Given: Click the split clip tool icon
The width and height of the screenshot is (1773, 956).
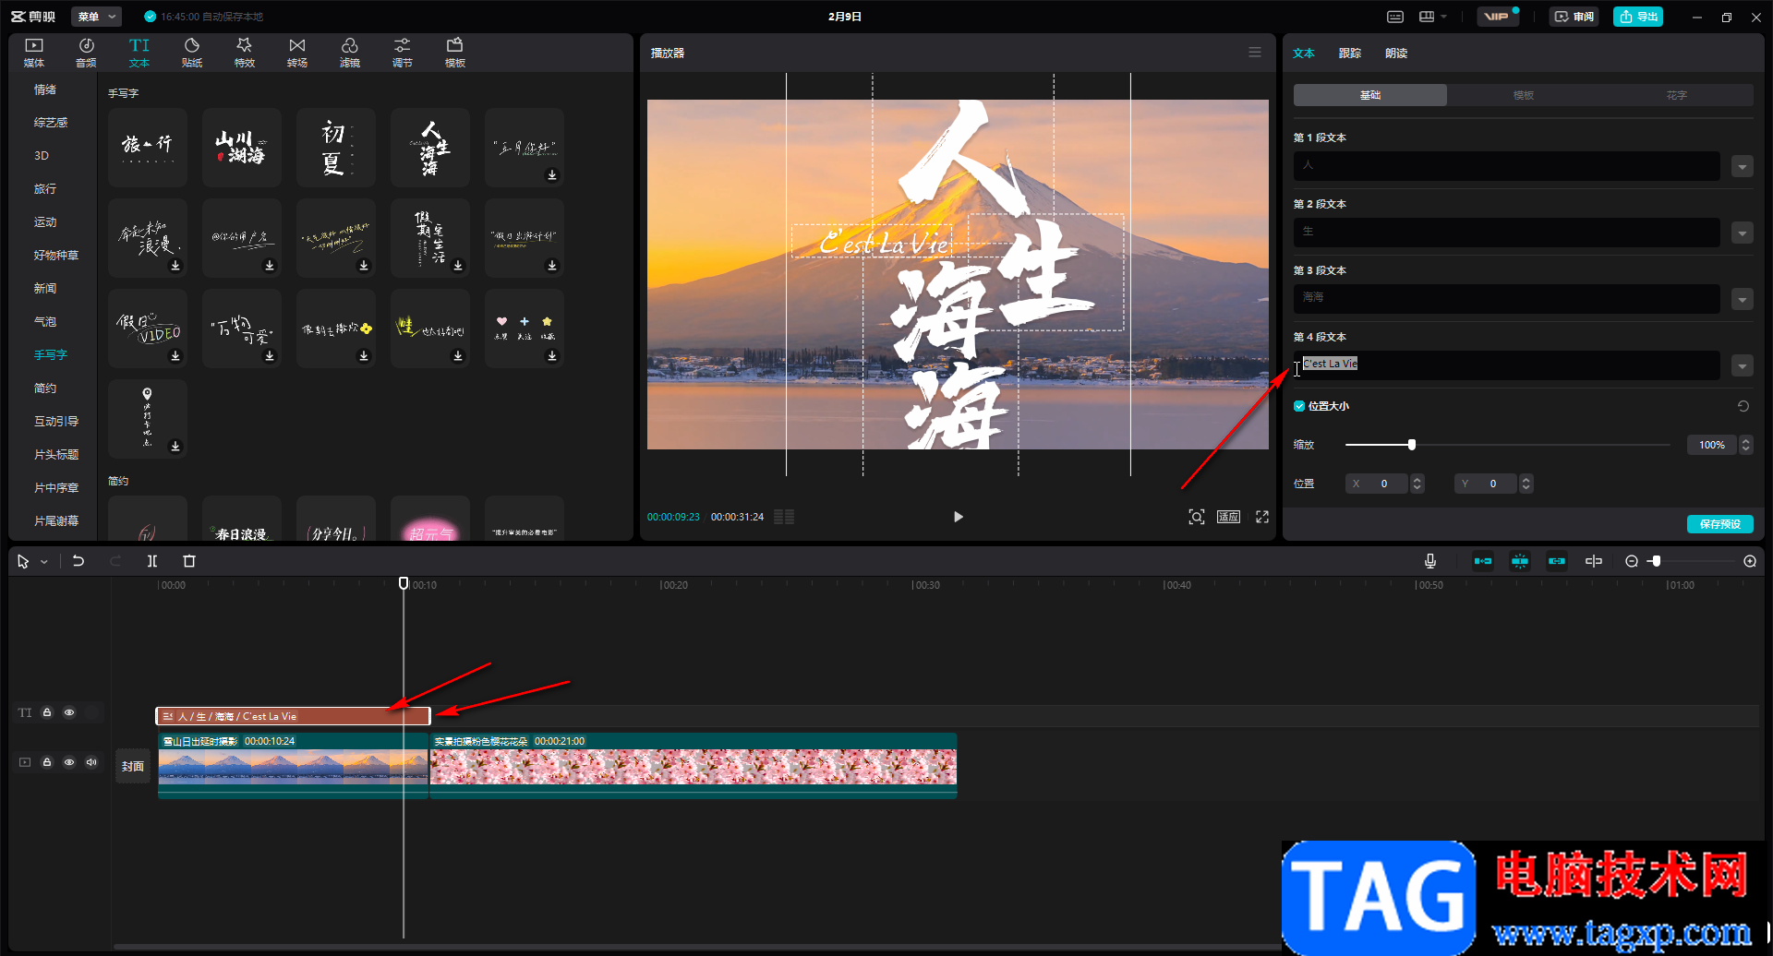Looking at the screenshot, I should point(152,561).
